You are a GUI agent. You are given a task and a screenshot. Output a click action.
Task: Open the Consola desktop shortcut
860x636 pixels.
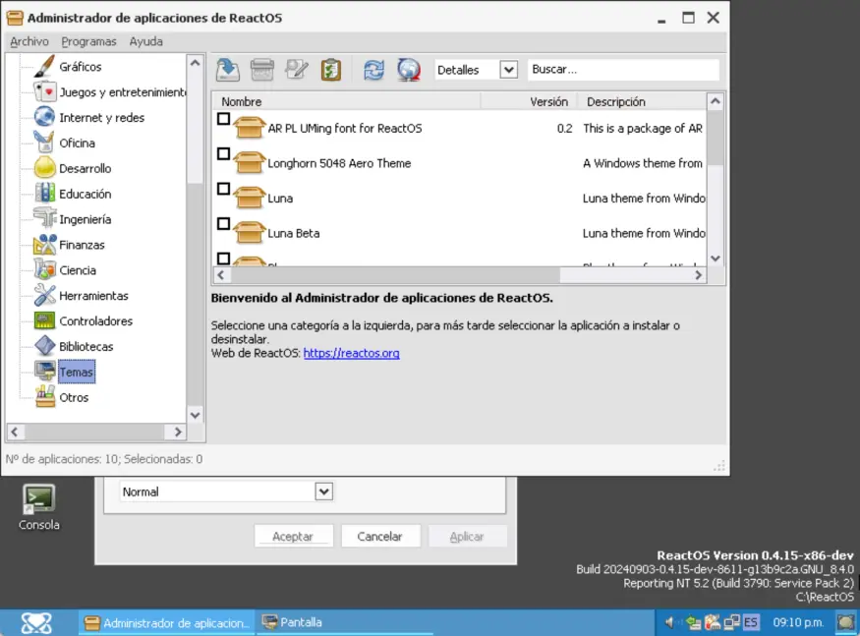[38, 507]
